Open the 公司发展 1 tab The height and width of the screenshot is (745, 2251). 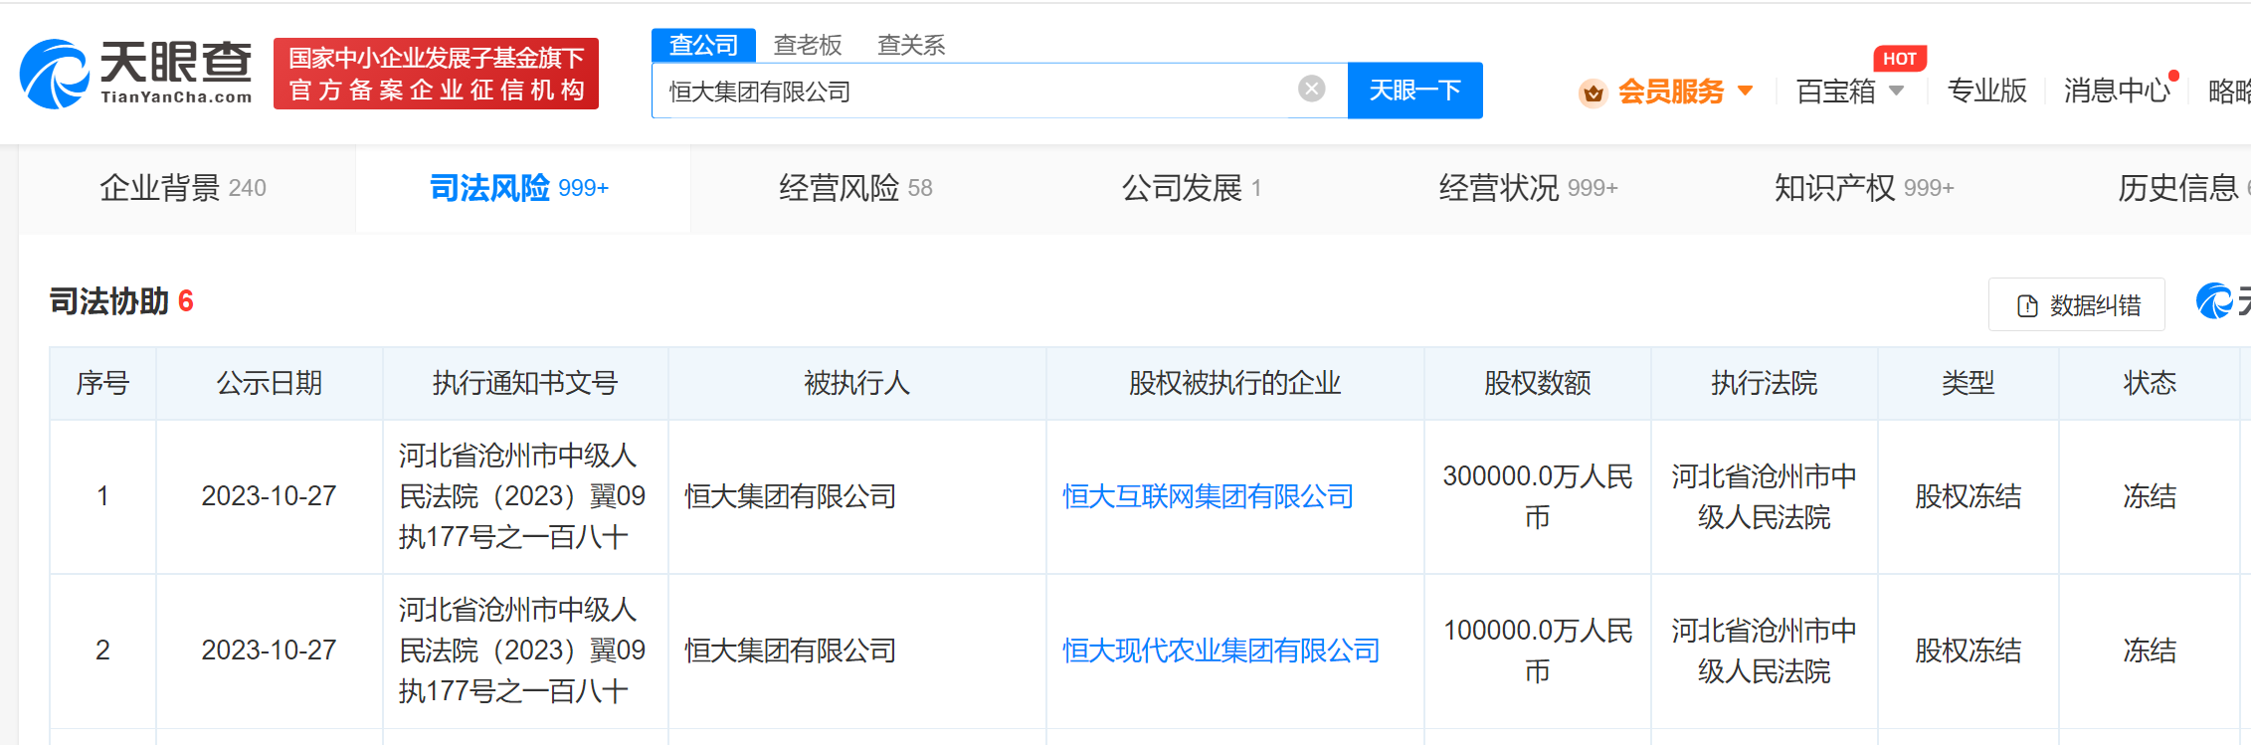tap(1192, 188)
